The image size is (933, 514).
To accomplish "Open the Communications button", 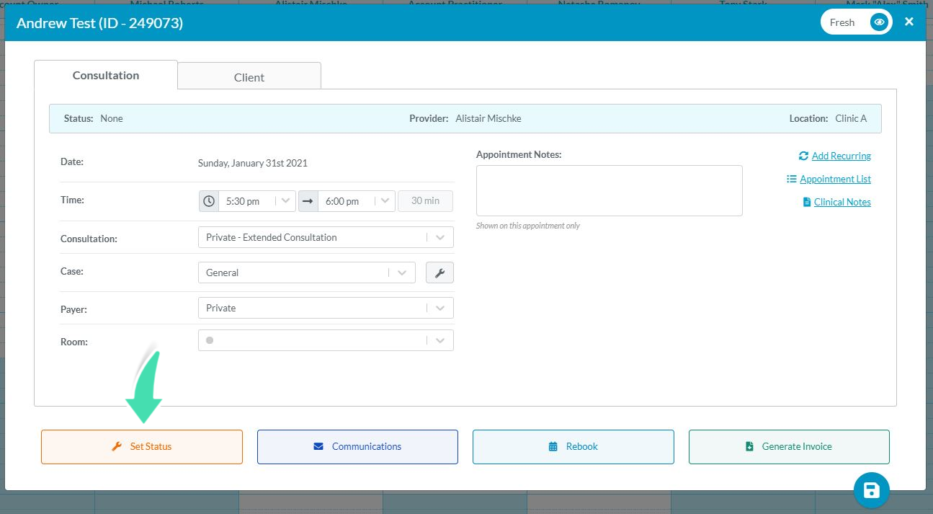I will point(357,447).
